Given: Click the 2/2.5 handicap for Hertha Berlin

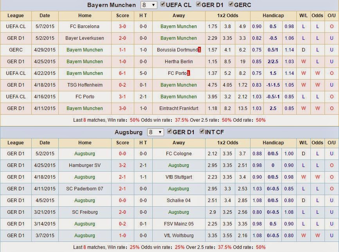Looking at the screenshot, I should pyautogui.click(x=273, y=62).
